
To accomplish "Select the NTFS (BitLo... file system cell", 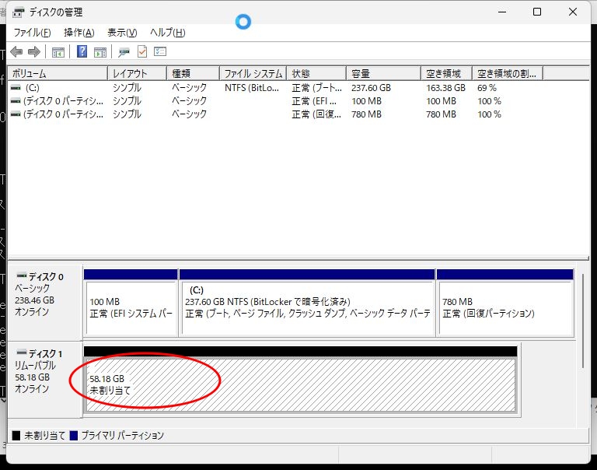I will (x=252, y=88).
